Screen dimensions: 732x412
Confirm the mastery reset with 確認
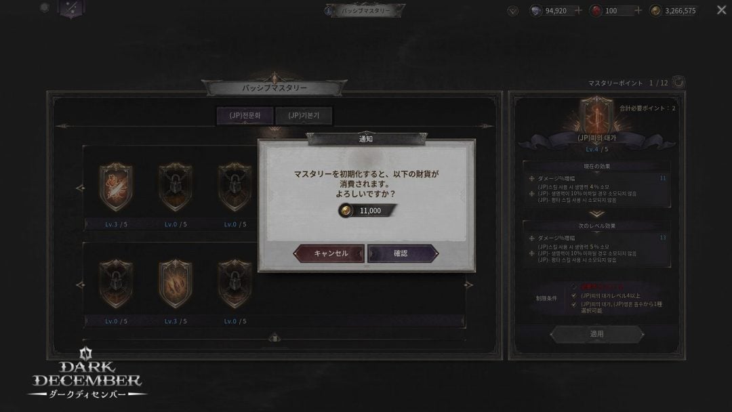click(x=403, y=253)
